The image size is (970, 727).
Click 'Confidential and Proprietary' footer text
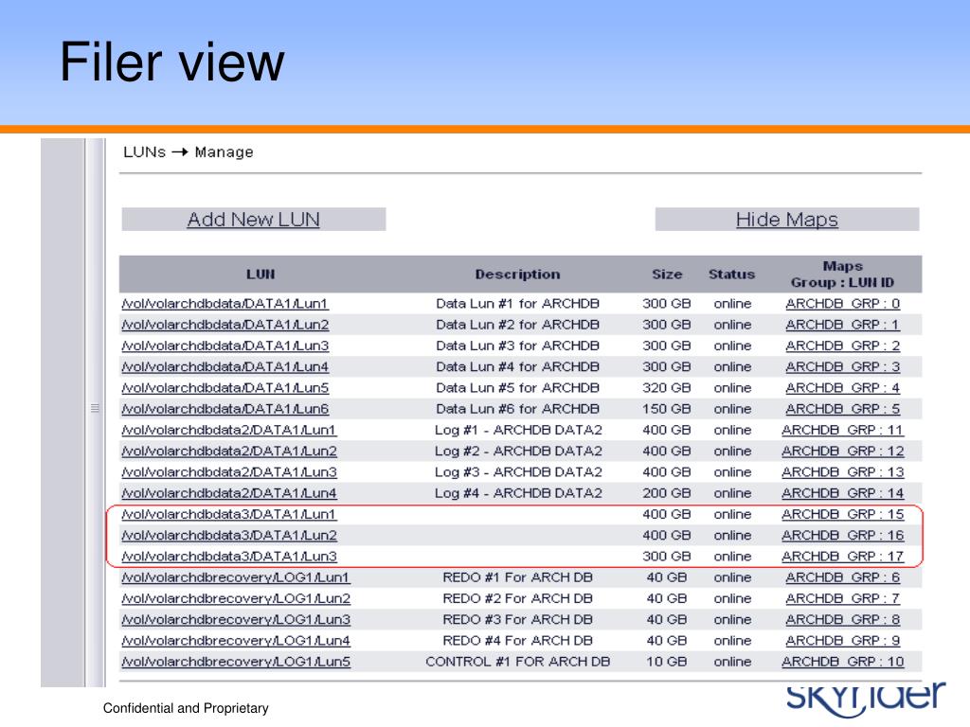186,708
